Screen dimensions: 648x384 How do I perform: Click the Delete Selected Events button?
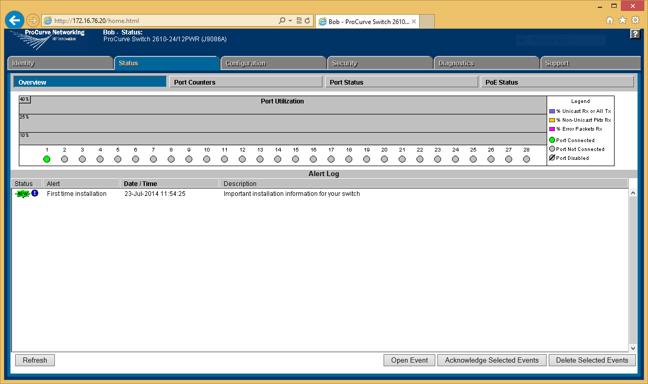[592, 360]
